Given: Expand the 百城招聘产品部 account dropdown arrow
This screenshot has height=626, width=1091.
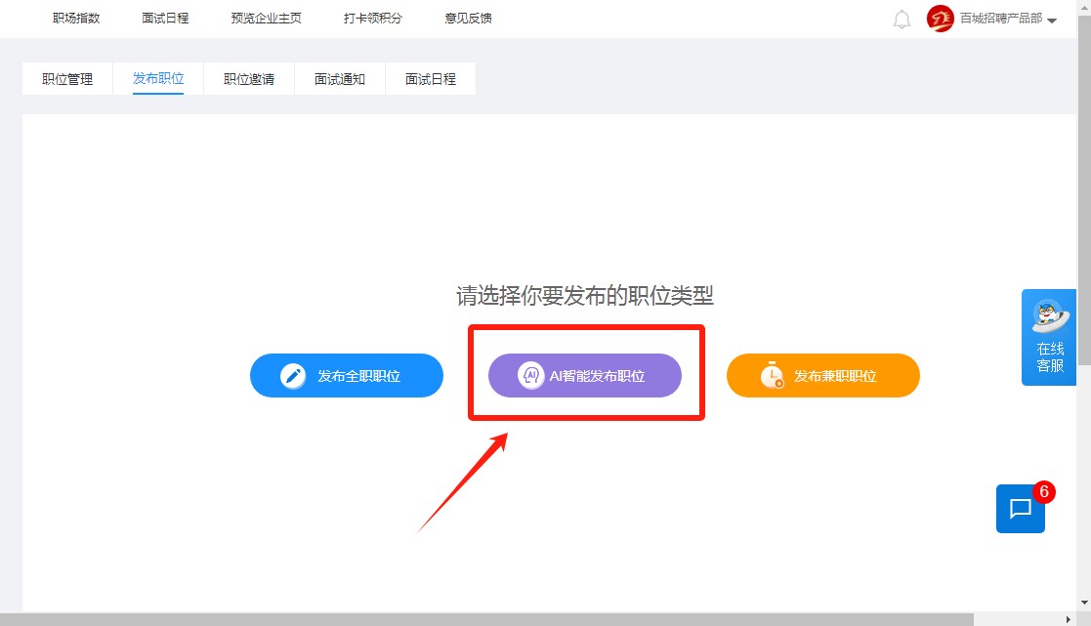Looking at the screenshot, I should point(1052,21).
